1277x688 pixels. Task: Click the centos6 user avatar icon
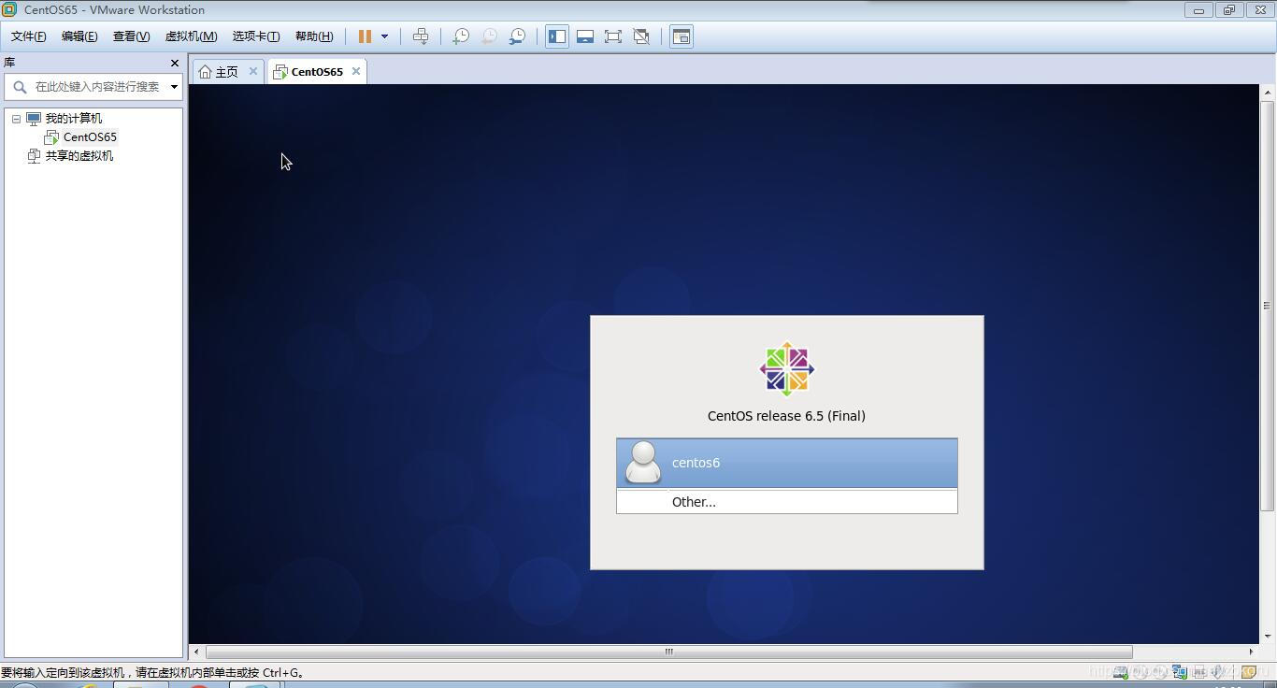point(643,463)
